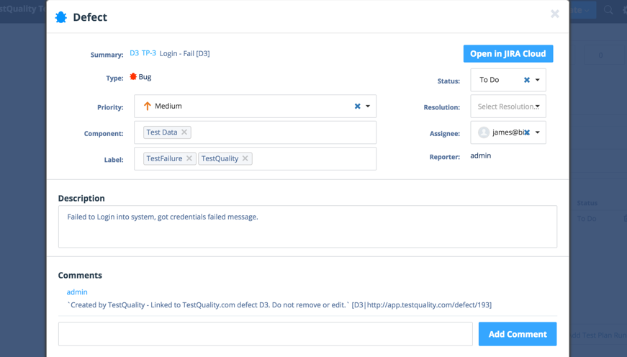The height and width of the screenshot is (357, 627).
Task: Click the TestFailure label text
Action: pos(164,159)
